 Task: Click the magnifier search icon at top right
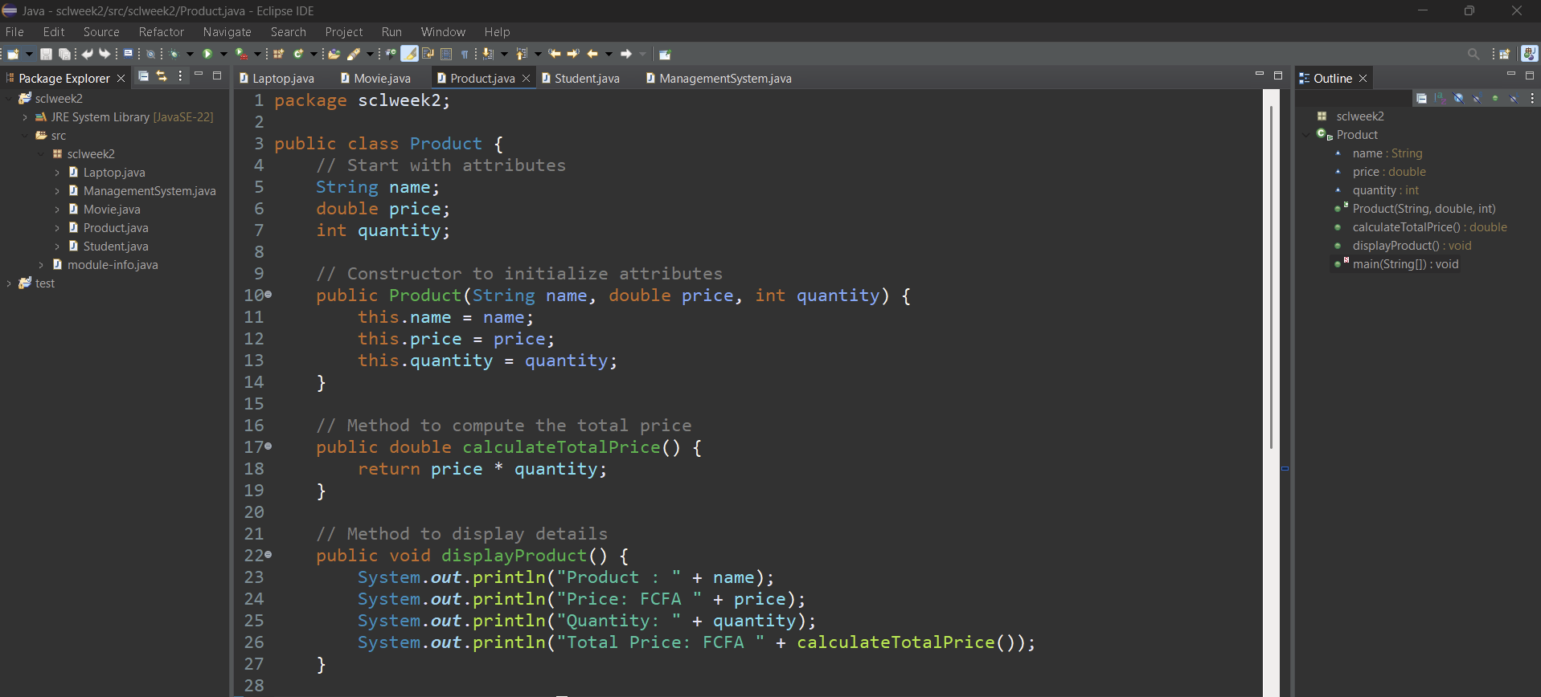pyautogui.click(x=1473, y=54)
